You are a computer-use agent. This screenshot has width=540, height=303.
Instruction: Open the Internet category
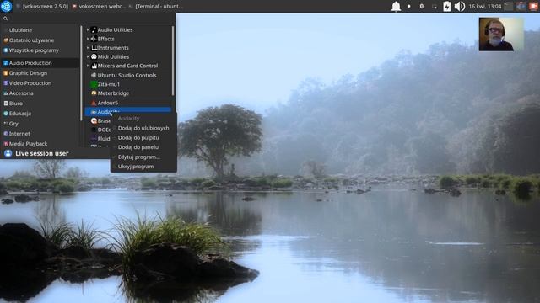click(x=40, y=134)
